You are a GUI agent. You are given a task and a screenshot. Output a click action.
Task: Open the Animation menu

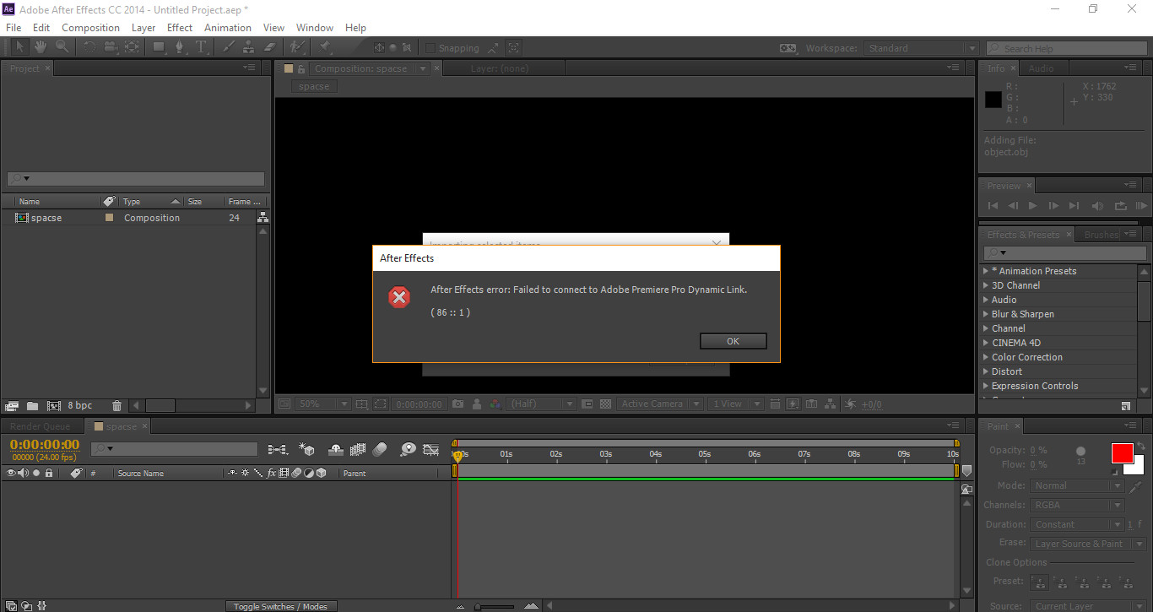pos(228,27)
